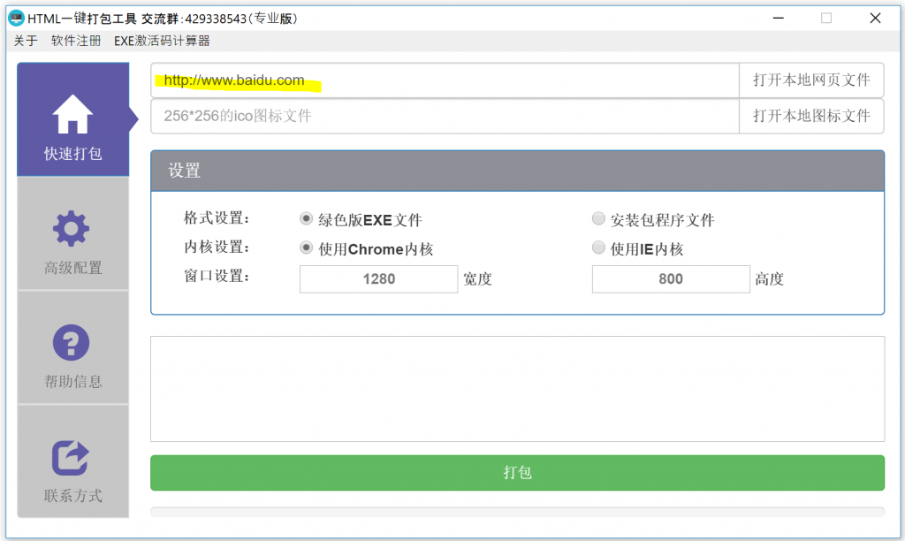Open the 软件注册 menu

coord(76,41)
